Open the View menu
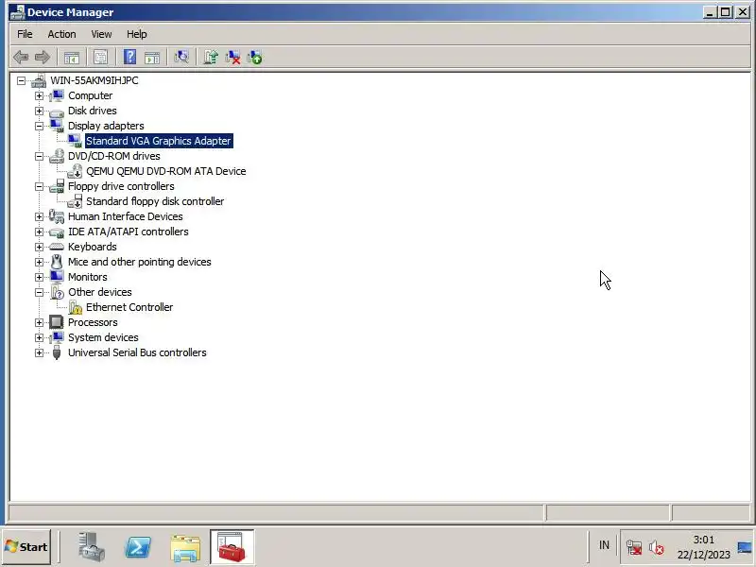This screenshot has width=756, height=567. 101,34
